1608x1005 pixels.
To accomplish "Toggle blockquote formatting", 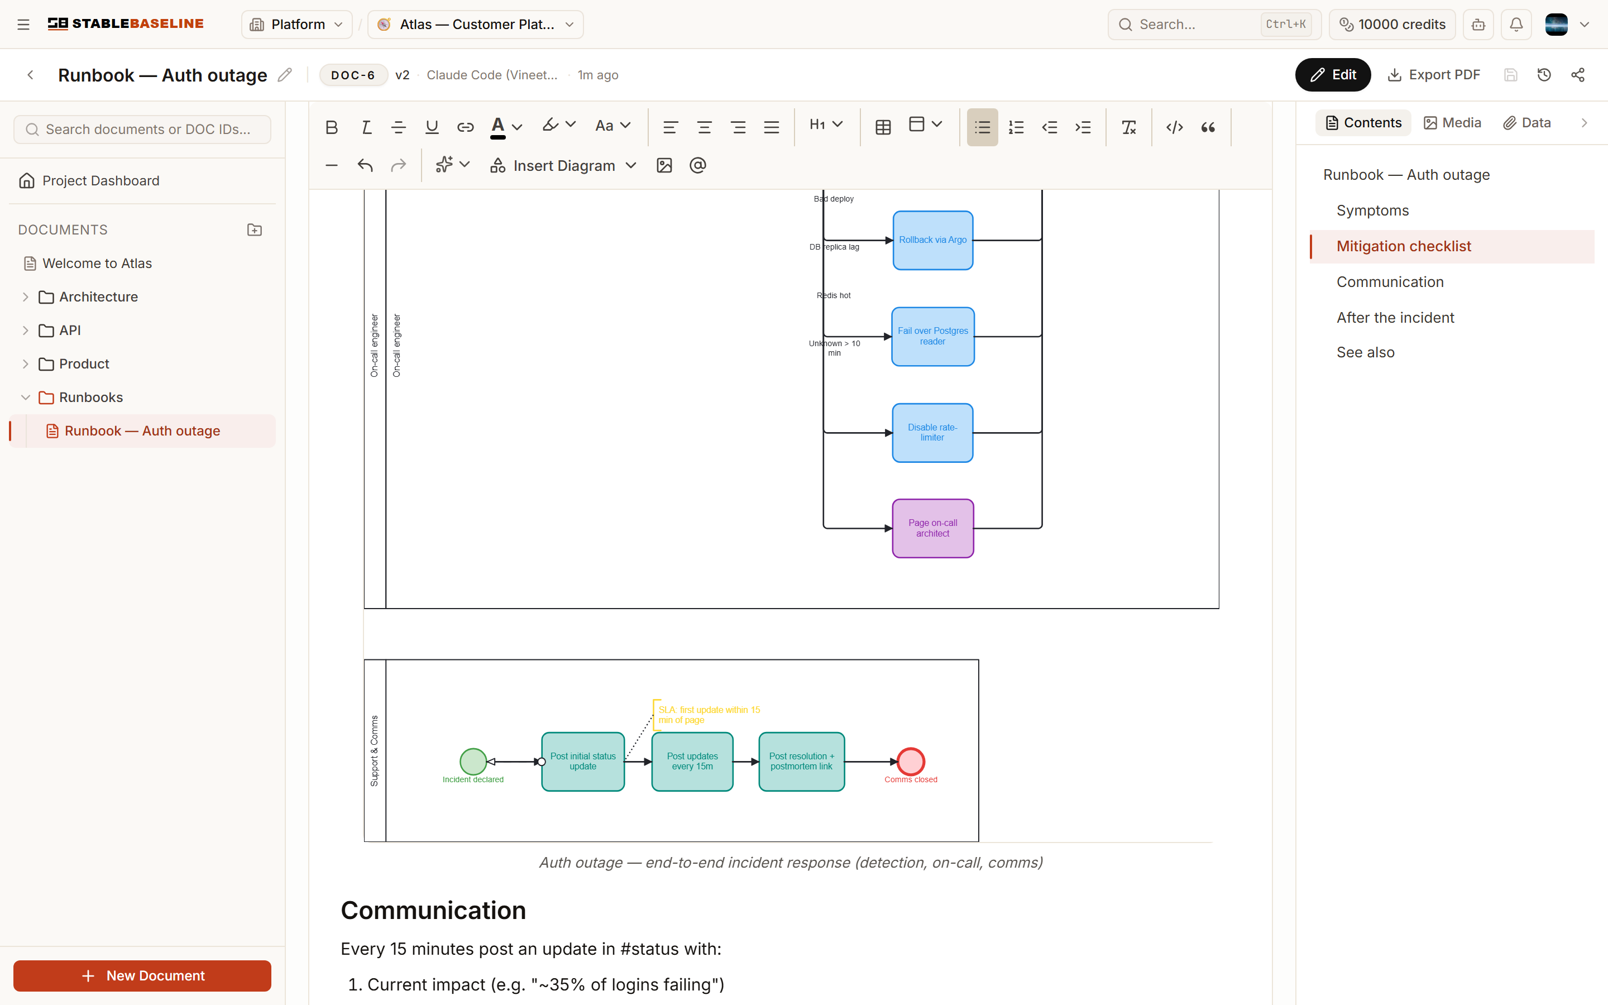I will 1208,127.
